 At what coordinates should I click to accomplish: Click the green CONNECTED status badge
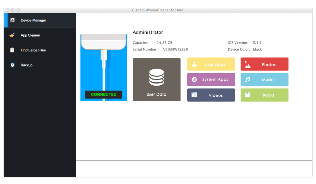104,94
